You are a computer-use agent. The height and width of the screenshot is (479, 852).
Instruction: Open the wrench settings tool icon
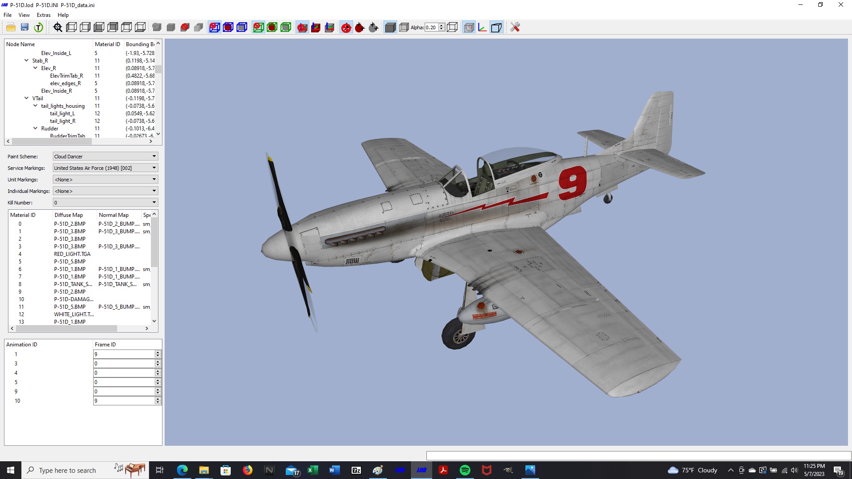point(515,27)
